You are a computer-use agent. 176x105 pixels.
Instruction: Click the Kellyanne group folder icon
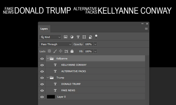click(x=52, y=58)
